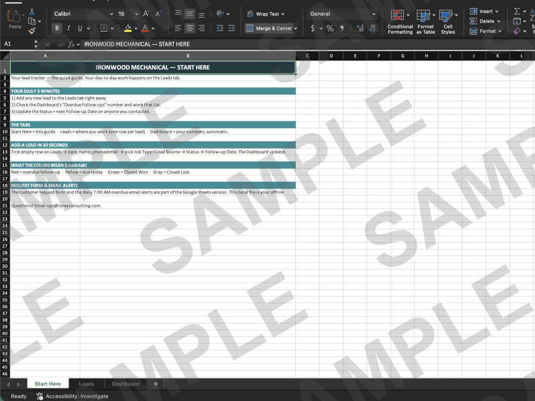Click Delete cells button
This screenshot has height=401, width=535.
(x=485, y=21)
